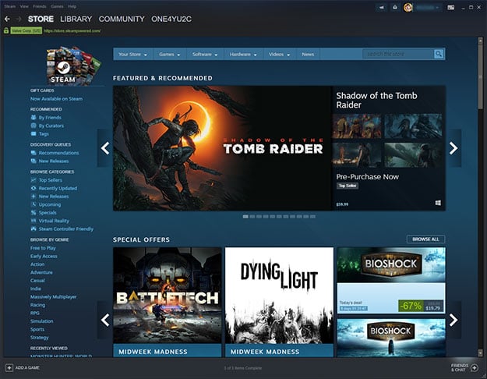Show previous special offers arrow
The image size is (487, 379).
(x=105, y=320)
